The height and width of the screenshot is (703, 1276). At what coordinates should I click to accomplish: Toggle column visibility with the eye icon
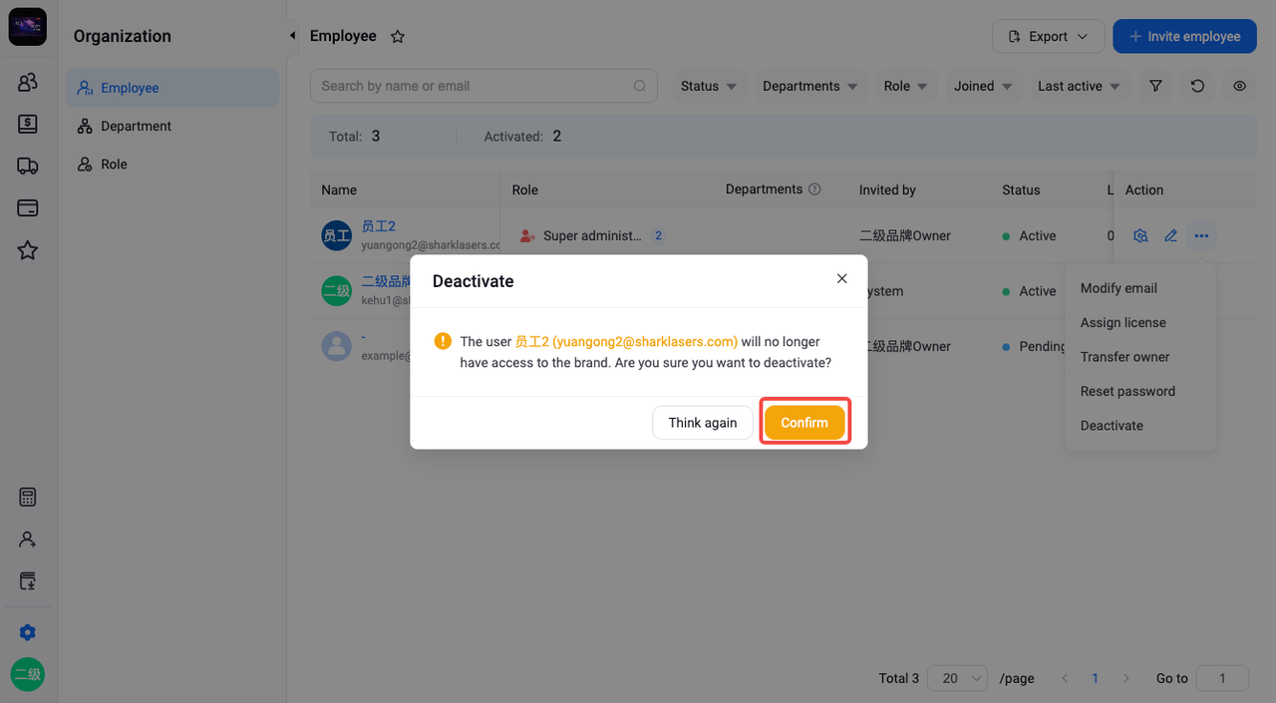(x=1239, y=87)
